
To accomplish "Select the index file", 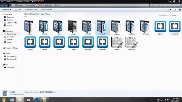I will click(74, 42).
